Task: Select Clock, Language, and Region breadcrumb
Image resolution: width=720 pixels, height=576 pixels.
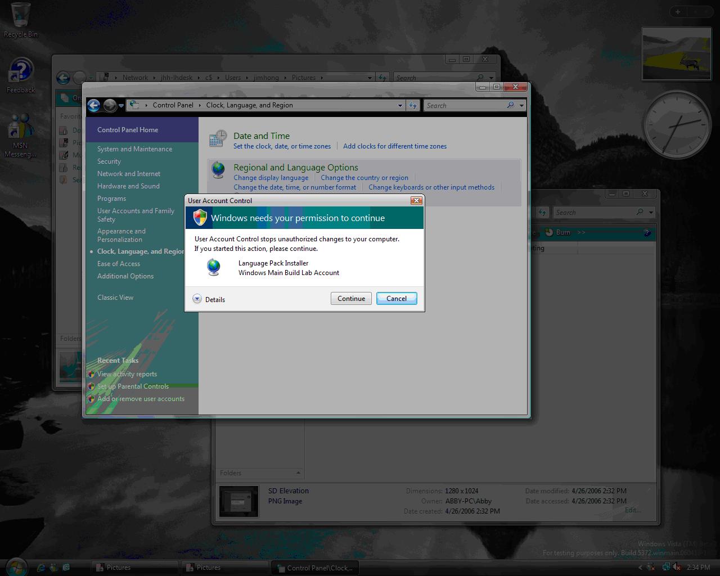Action: (x=249, y=105)
